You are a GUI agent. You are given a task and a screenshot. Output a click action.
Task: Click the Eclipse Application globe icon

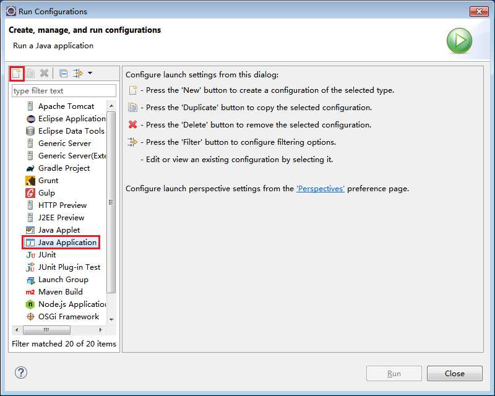pos(30,119)
